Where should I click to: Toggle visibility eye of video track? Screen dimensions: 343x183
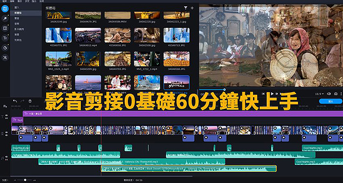point(6,132)
